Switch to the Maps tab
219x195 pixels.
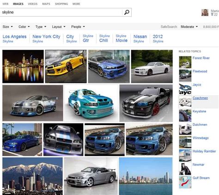(x=46, y=4)
